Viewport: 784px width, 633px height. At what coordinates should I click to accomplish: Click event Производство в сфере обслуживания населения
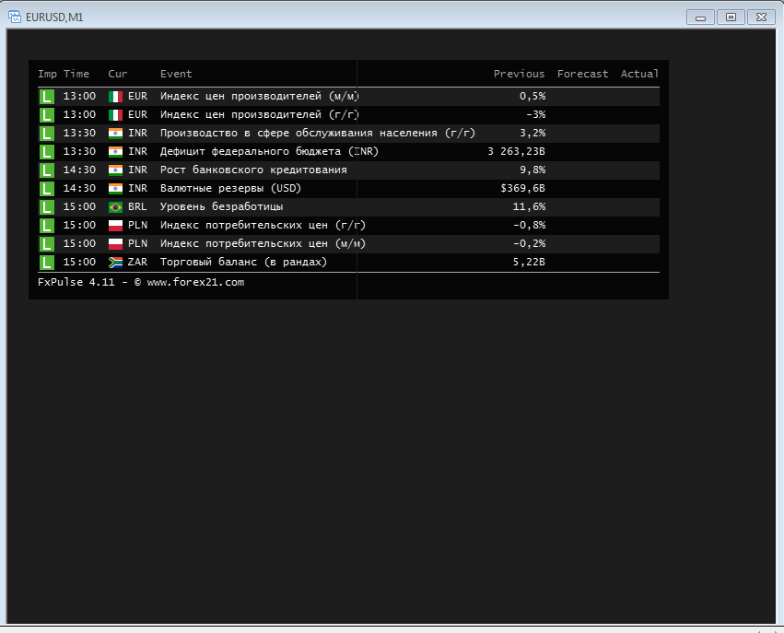pos(318,133)
